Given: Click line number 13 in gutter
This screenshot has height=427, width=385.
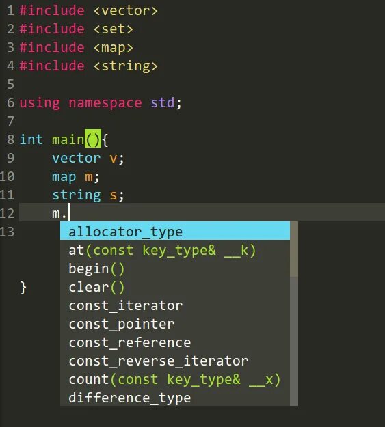Looking at the screenshot, I should click(x=7, y=232).
